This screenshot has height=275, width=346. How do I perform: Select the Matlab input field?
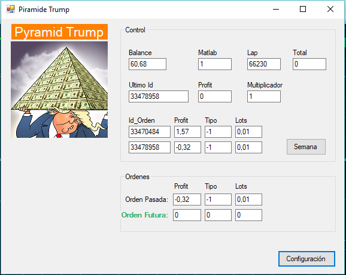coord(215,64)
